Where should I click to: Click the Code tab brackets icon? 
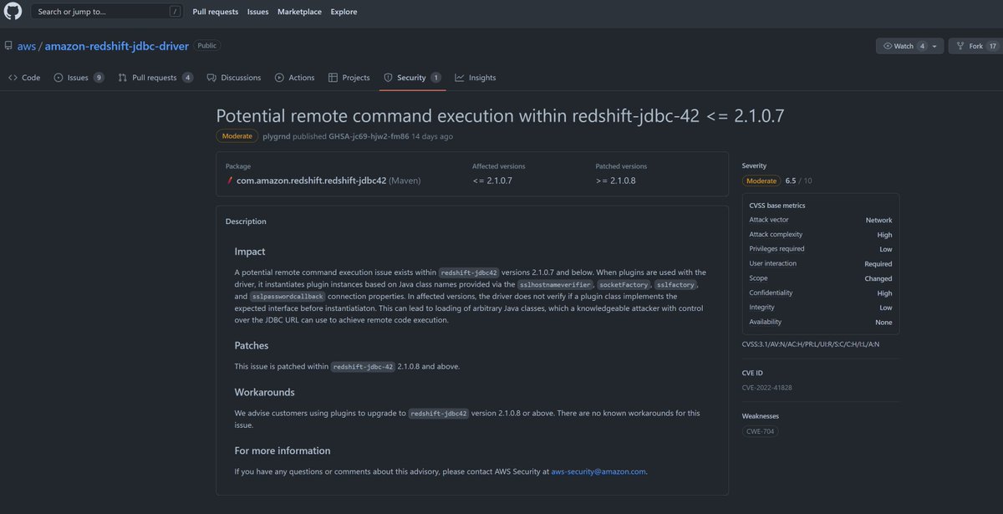pyautogui.click(x=13, y=78)
